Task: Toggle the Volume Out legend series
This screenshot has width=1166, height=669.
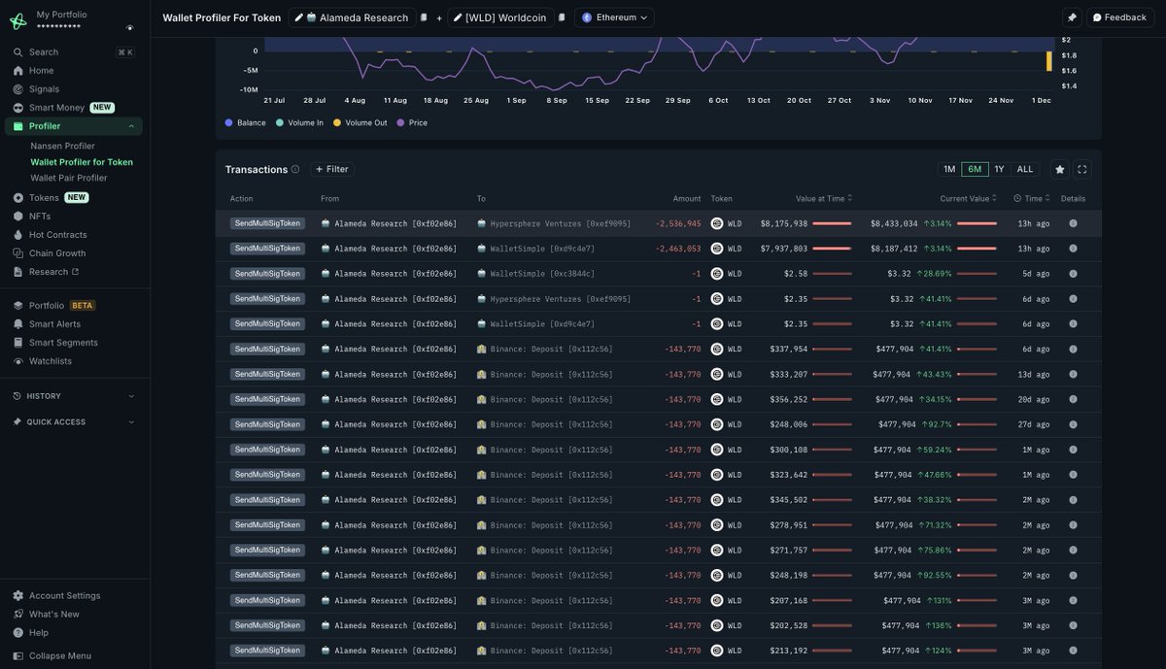Action: point(360,123)
